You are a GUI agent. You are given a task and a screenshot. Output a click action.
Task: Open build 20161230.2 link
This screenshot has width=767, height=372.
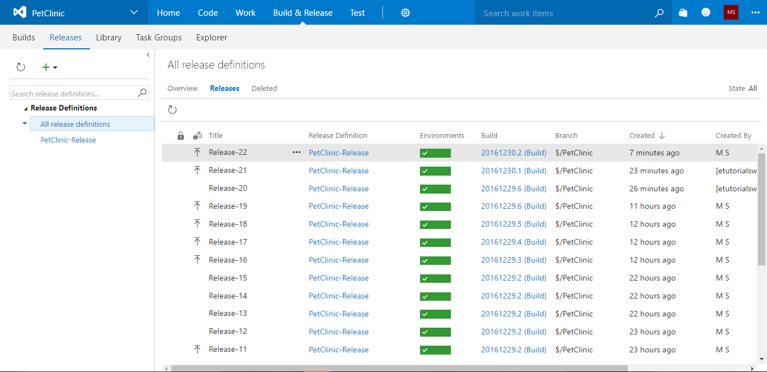pyautogui.click(x=514, y=153)
